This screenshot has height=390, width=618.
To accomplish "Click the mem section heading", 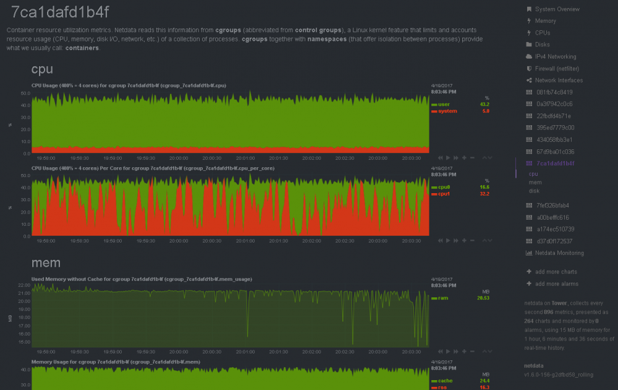I will (x=46, y=262).
